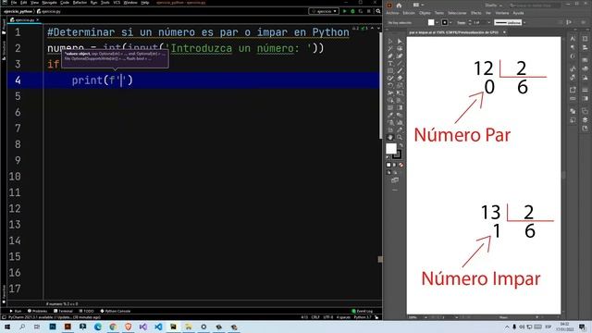The image size is (592, 333).
Task: Select the Eraser tool in Illustrator
Action: coord(400,78)
